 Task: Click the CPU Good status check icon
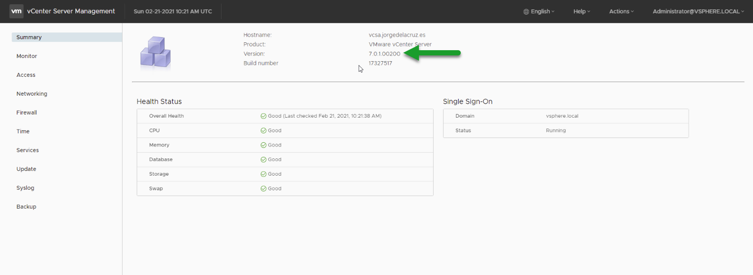[x=263, y=131]
